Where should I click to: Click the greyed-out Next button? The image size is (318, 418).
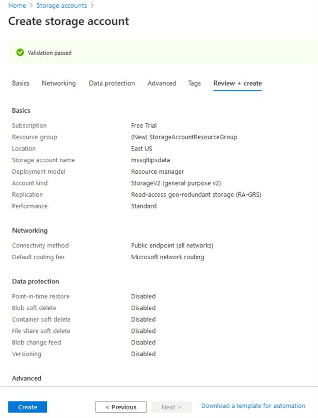click(171, 407)
